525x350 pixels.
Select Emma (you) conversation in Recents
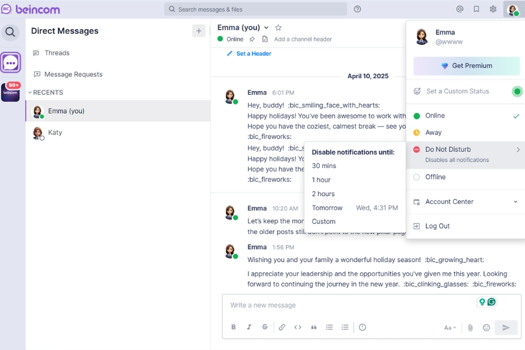tap(118, 111)
